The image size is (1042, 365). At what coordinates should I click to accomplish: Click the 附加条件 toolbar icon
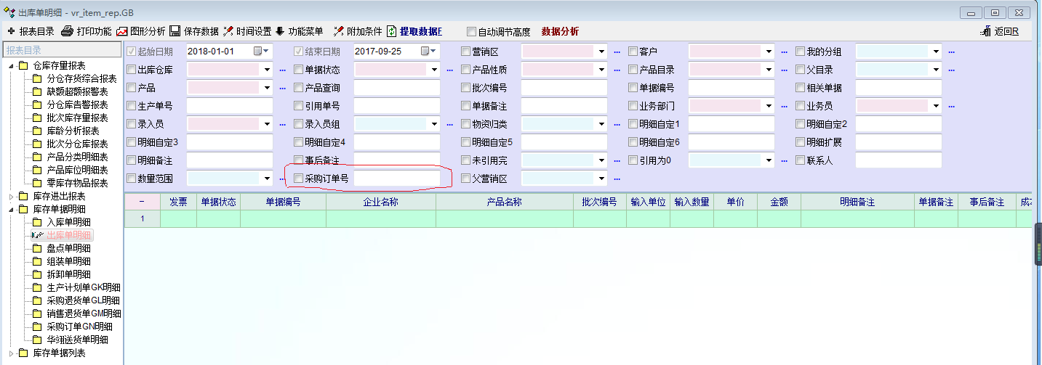point(338,31)
